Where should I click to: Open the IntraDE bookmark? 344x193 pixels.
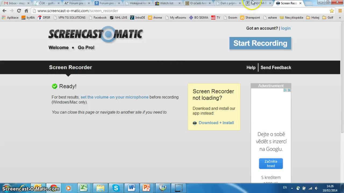pyautogui.click(x=138, y=18)
